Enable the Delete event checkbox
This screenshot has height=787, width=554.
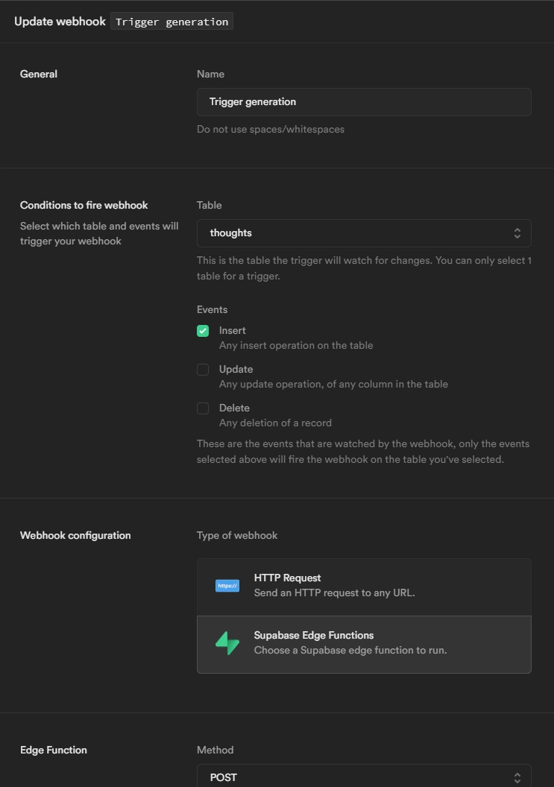(203, 408)
